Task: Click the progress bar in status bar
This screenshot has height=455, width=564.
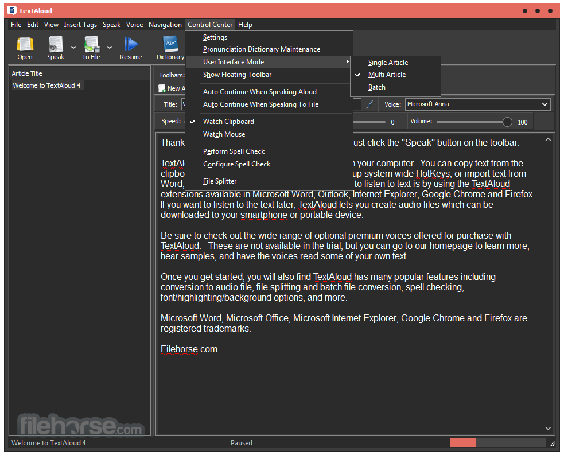Action: pyautogui.click(x=497, y=443)
